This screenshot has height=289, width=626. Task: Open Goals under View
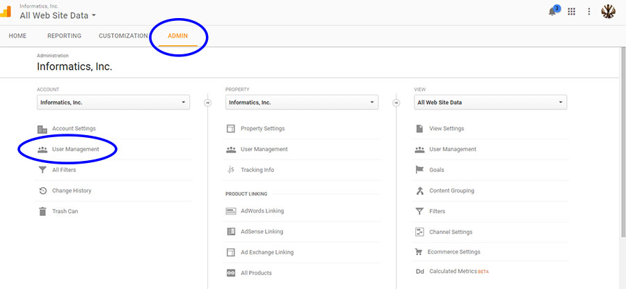pos(436,170)
